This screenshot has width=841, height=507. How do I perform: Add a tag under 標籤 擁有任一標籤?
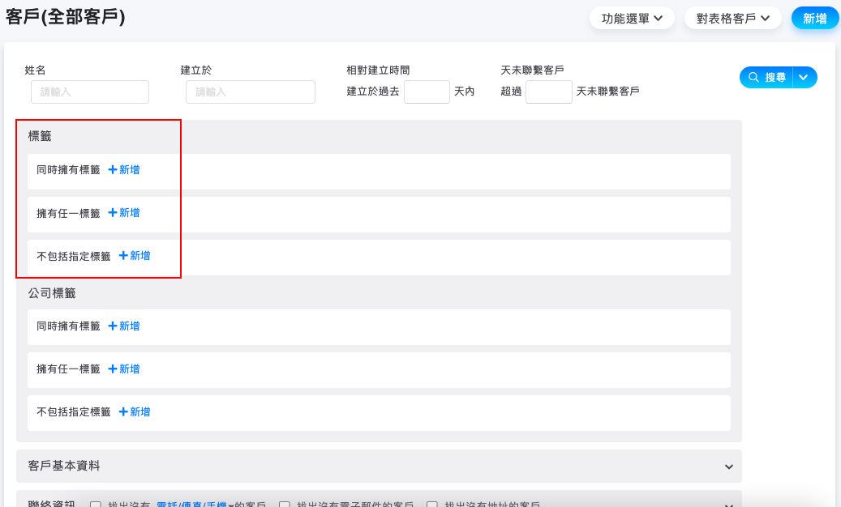point(124,213)
